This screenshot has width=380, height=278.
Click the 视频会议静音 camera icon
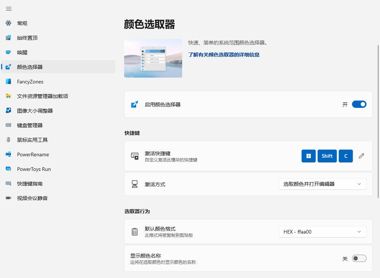pyautogui.click(x=8, y=198)
